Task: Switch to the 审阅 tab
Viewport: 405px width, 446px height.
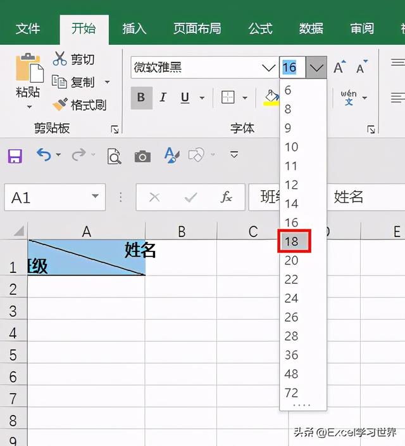Action: click(362, 28)
